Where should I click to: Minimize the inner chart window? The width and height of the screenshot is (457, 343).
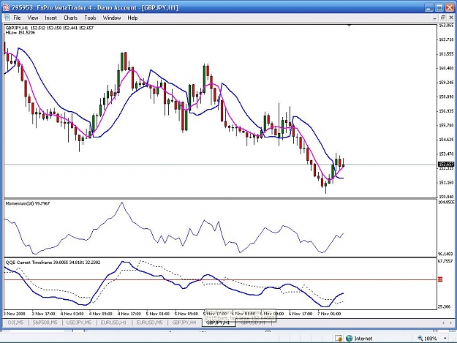click(434, 18)
